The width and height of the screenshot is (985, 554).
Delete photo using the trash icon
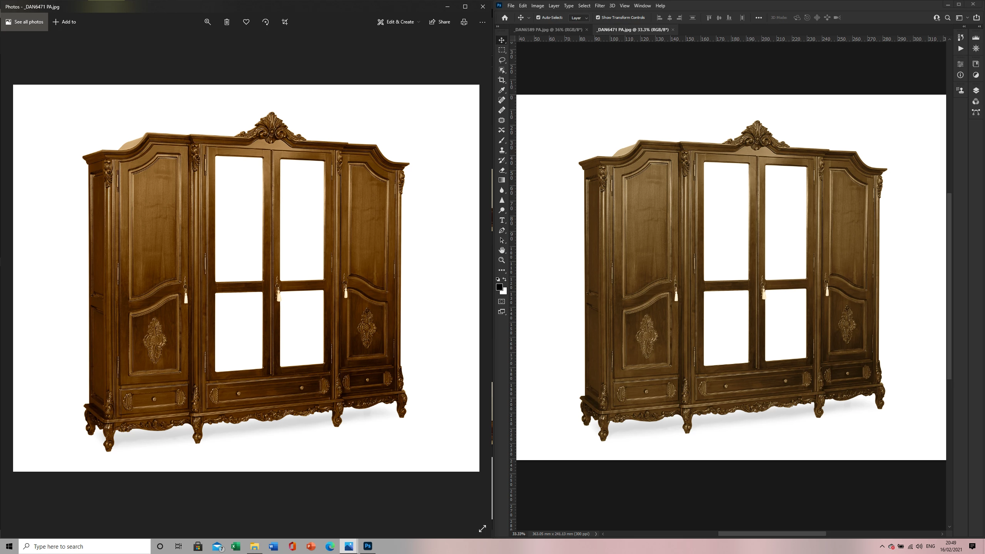(x=227, y=22)
